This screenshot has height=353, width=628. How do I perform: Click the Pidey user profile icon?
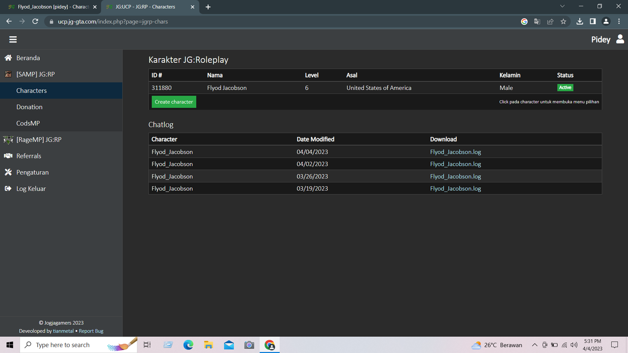(620, 39)
